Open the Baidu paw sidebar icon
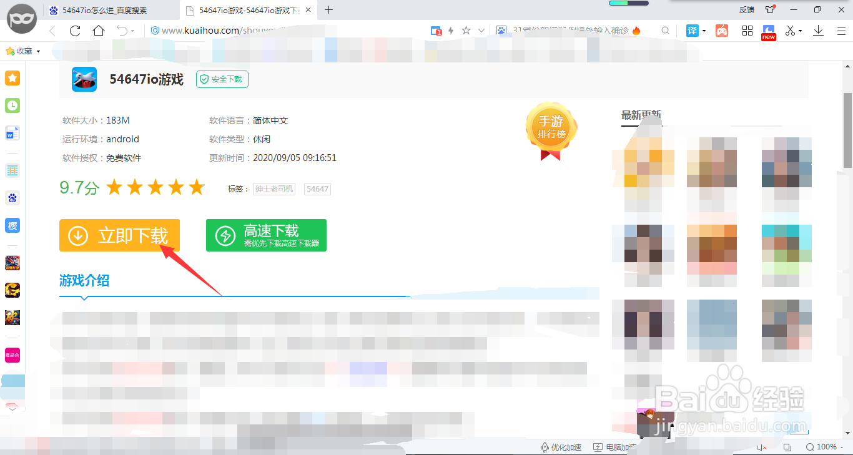 click(x=12, y=198)
